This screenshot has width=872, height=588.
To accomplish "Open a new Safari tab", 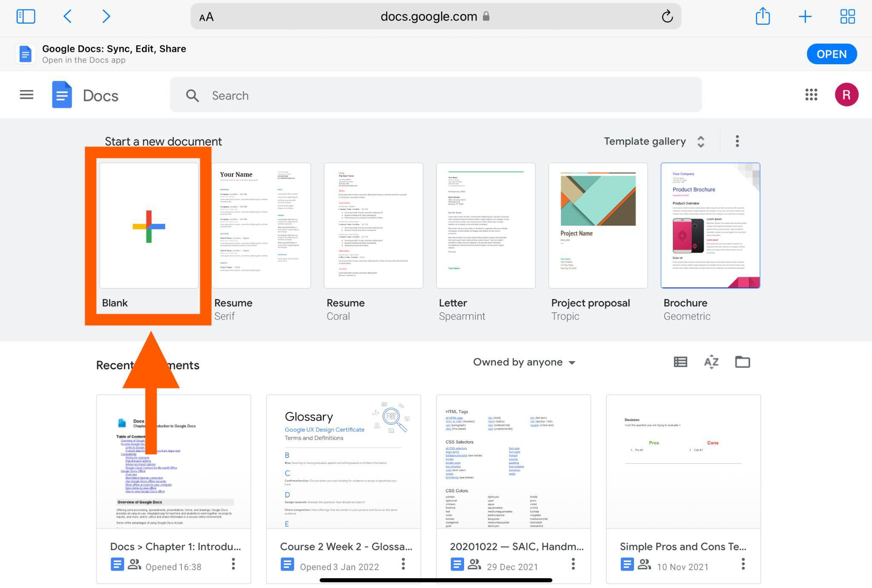I will point(805,17).
